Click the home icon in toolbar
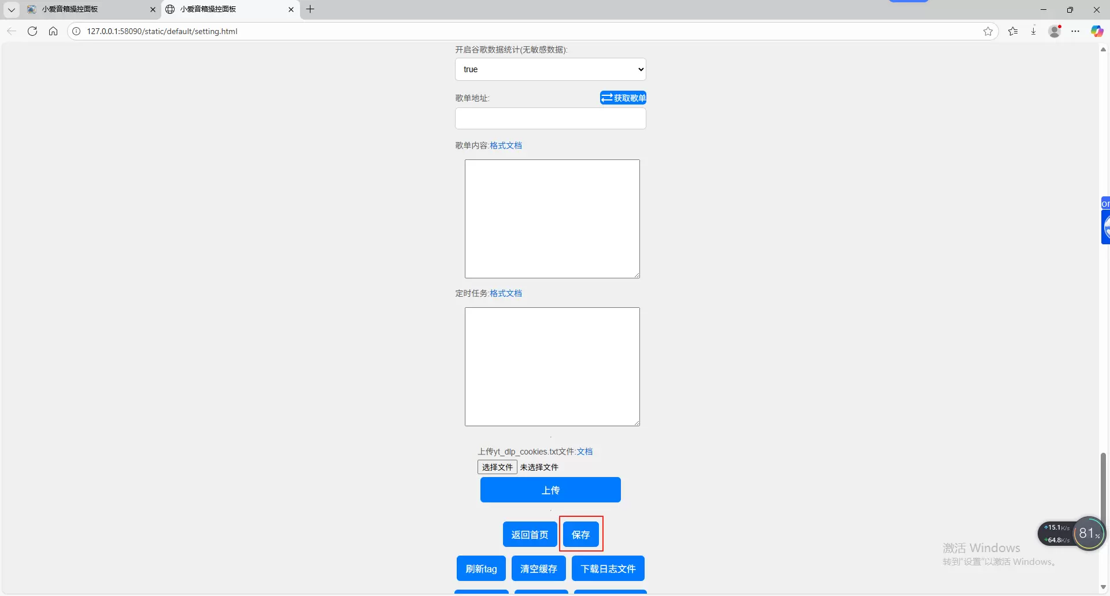 click(x=53, y=31)
